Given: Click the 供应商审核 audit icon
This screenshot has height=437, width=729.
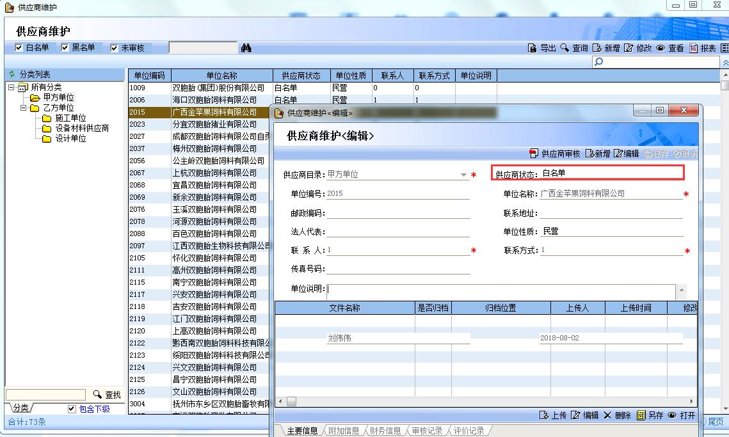Looking at the screenshot, I should click(x=534, y=154).
